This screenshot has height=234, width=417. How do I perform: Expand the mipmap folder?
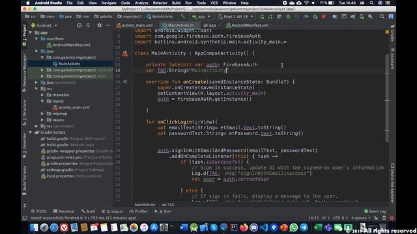click(42, 114)
